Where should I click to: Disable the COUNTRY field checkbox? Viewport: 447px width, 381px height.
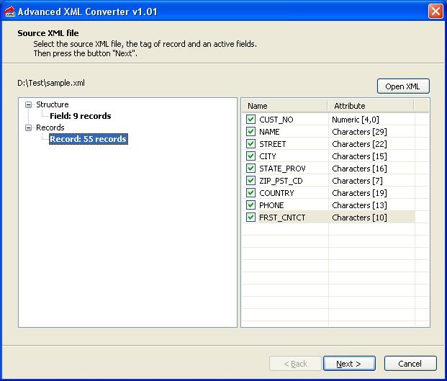coord(250,193)
